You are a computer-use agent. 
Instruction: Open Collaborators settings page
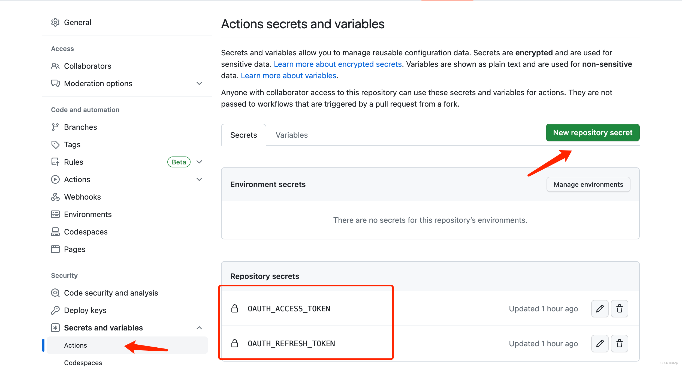(88, 66)
